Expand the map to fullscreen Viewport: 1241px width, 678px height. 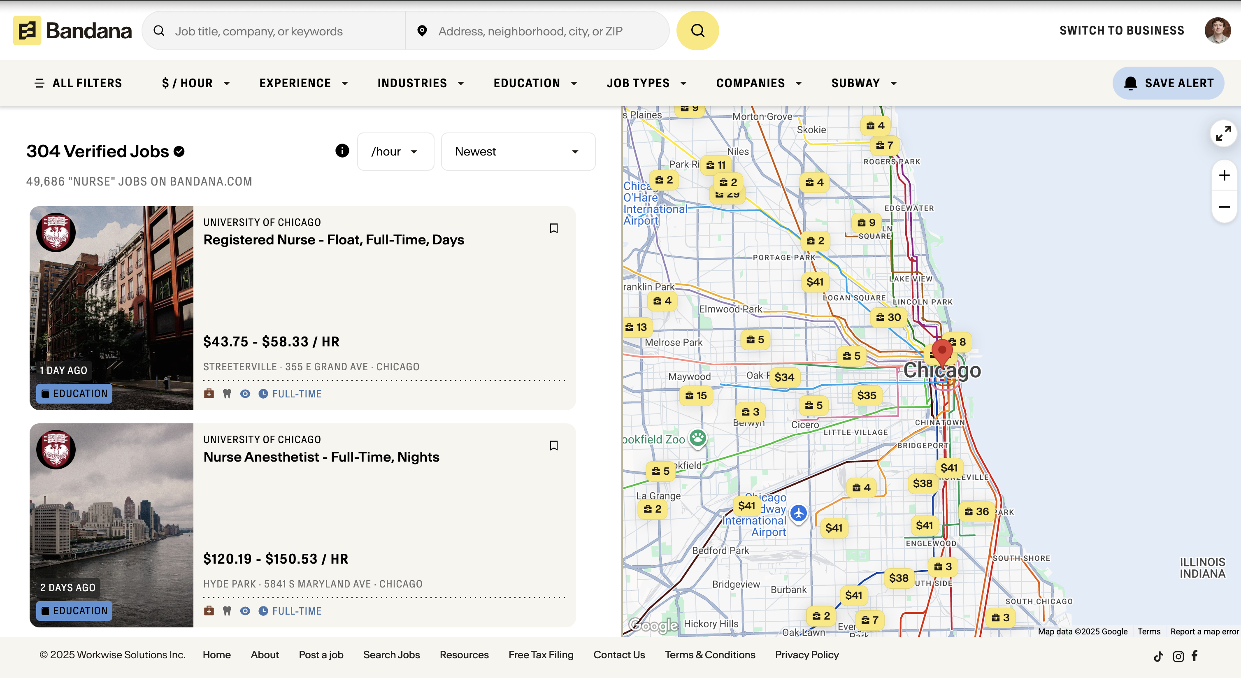coord(1223,133)
